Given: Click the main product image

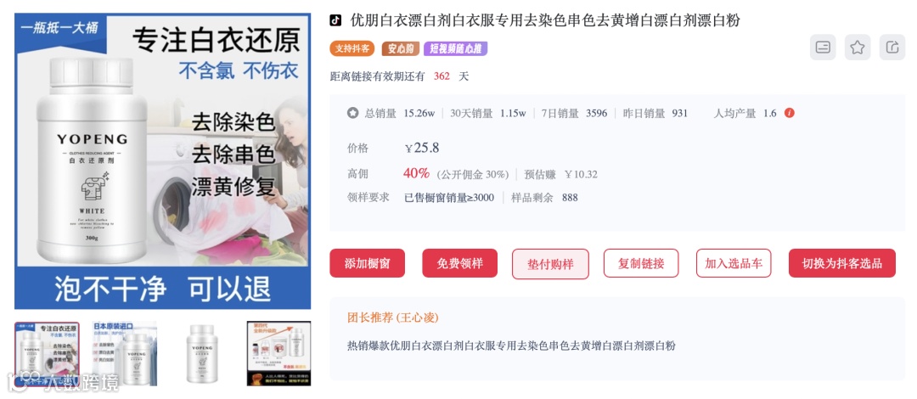Looking at the screenshot, I should pos(162,161).
